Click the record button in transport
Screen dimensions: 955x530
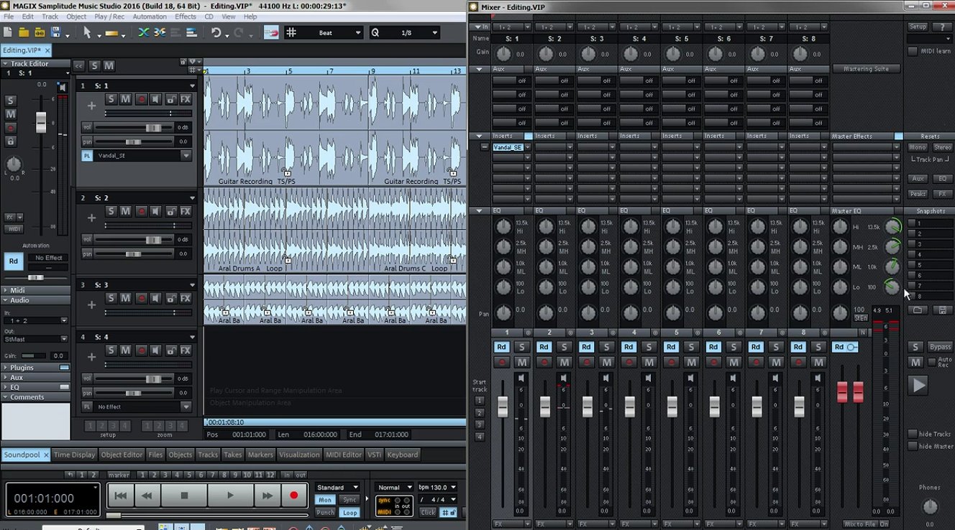click(293, 496)
